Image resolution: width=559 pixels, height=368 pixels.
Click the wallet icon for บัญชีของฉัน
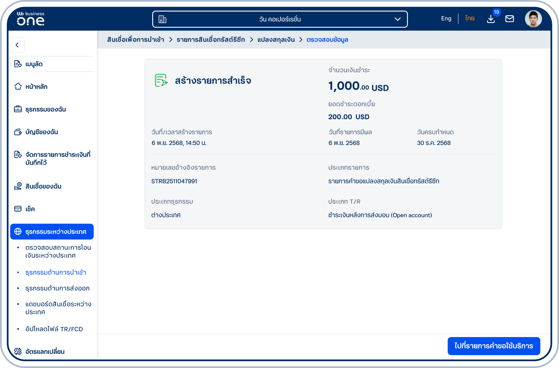18,132
